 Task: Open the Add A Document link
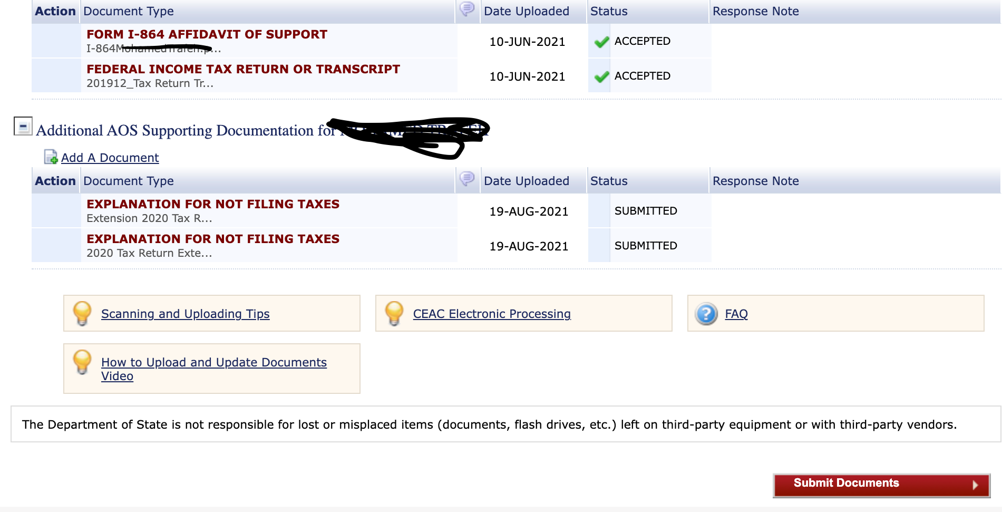coord(110,158)
